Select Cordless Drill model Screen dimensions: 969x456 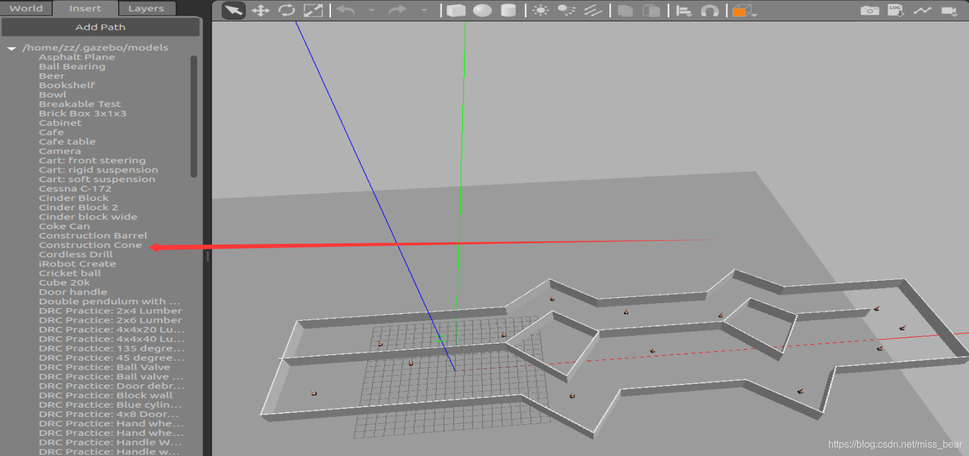[76, 254]
